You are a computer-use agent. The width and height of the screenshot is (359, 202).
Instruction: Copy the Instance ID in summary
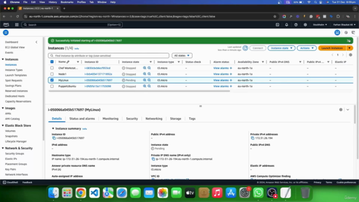tap(54, 138)
